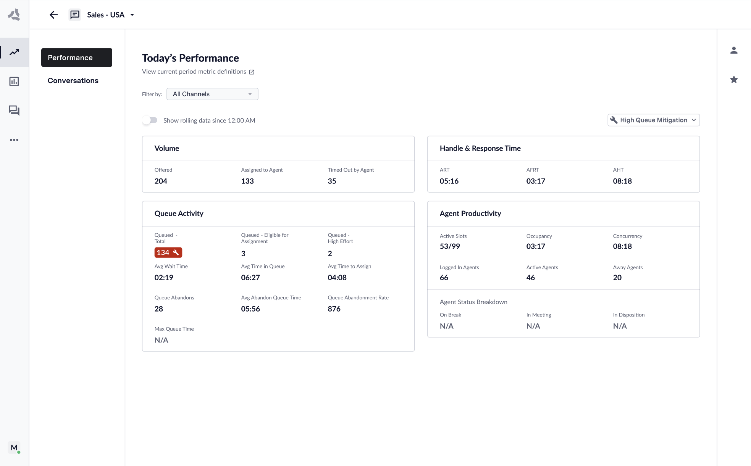Open the All Channels filter dropdown
This screenshot has width=751, height=466.
(x=212, y=94)
